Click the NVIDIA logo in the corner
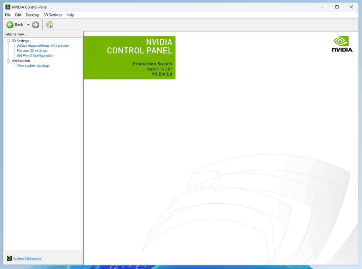This screenshot has height=269, width=362. pos(342,44)
